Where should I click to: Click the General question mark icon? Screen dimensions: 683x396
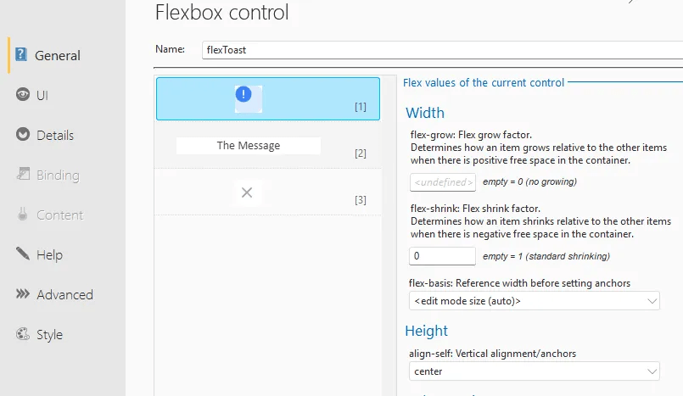click(22, 55)
